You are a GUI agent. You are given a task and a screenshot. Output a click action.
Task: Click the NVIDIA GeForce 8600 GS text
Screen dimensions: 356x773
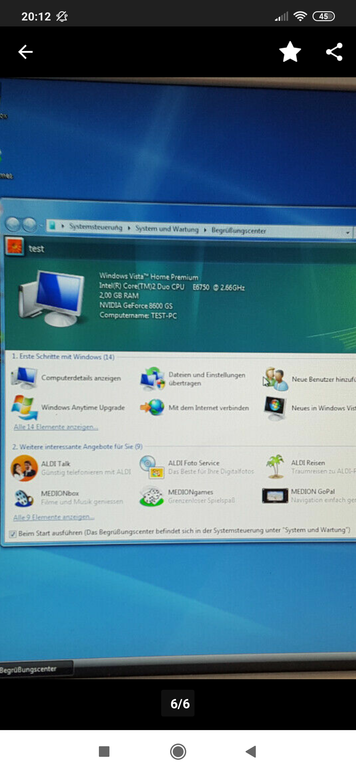pos(136,306)
